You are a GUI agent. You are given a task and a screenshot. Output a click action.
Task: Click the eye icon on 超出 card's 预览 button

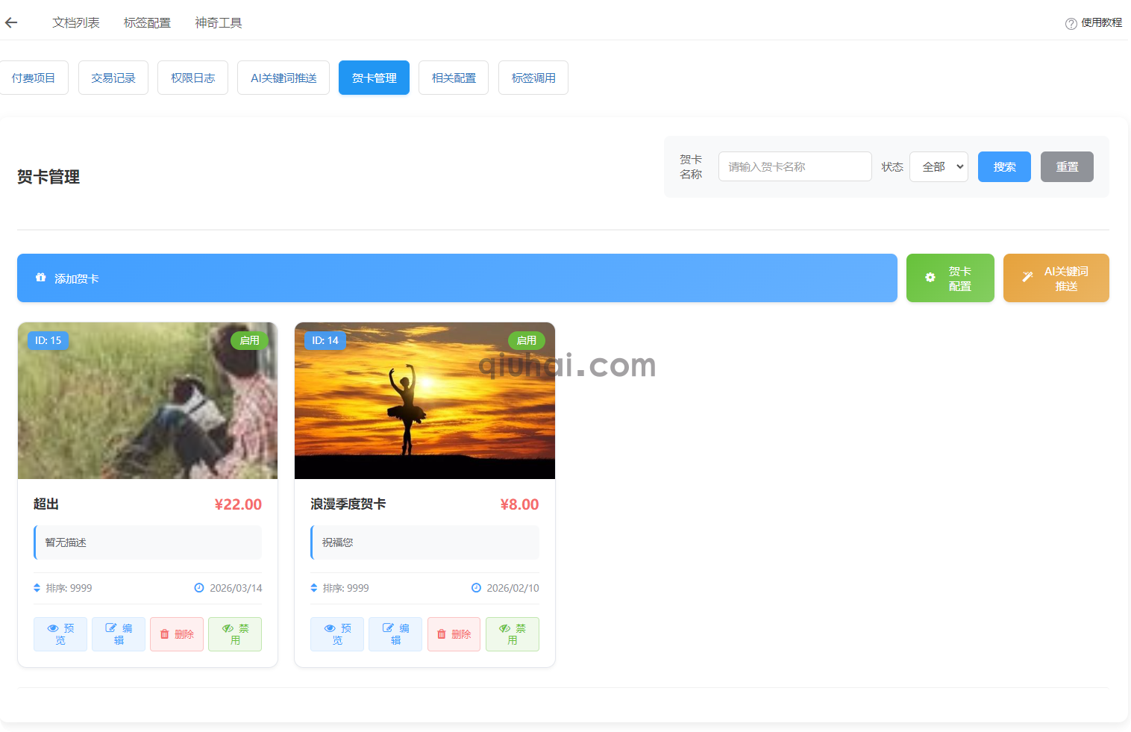coord(51,629)
